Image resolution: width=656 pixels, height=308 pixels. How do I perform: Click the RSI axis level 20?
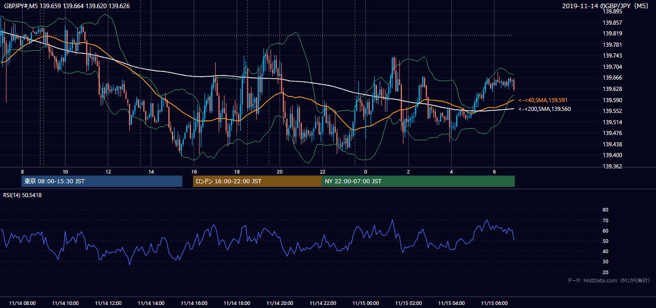click(x=605, y=272)
